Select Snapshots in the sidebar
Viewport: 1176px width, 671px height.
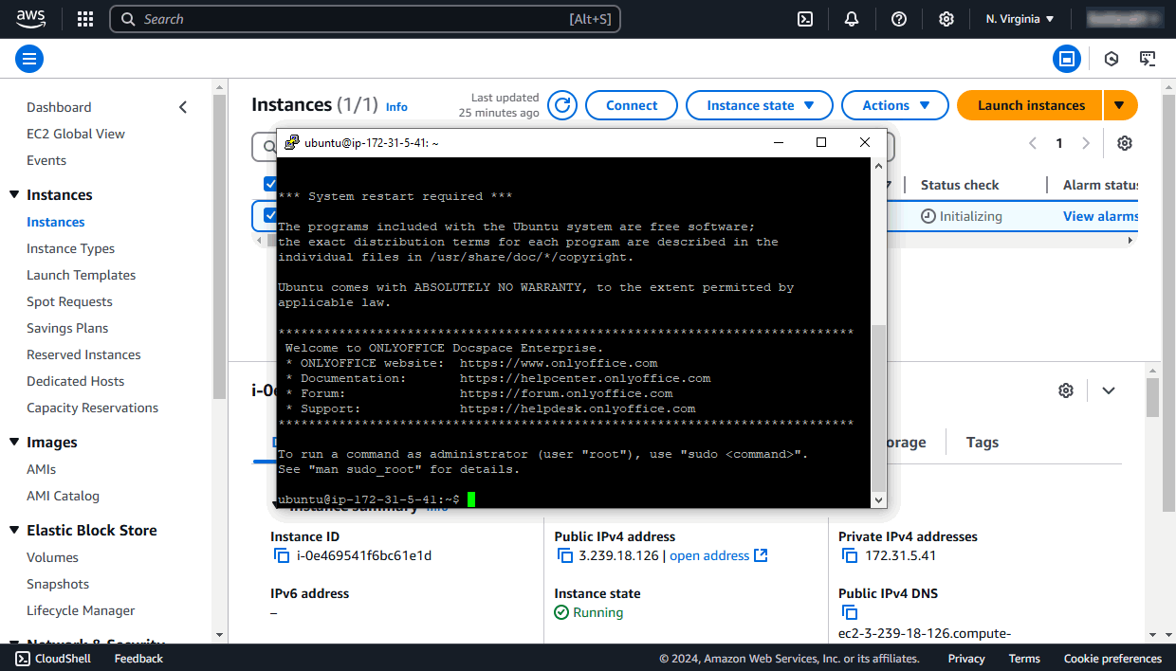pos(58,584)
